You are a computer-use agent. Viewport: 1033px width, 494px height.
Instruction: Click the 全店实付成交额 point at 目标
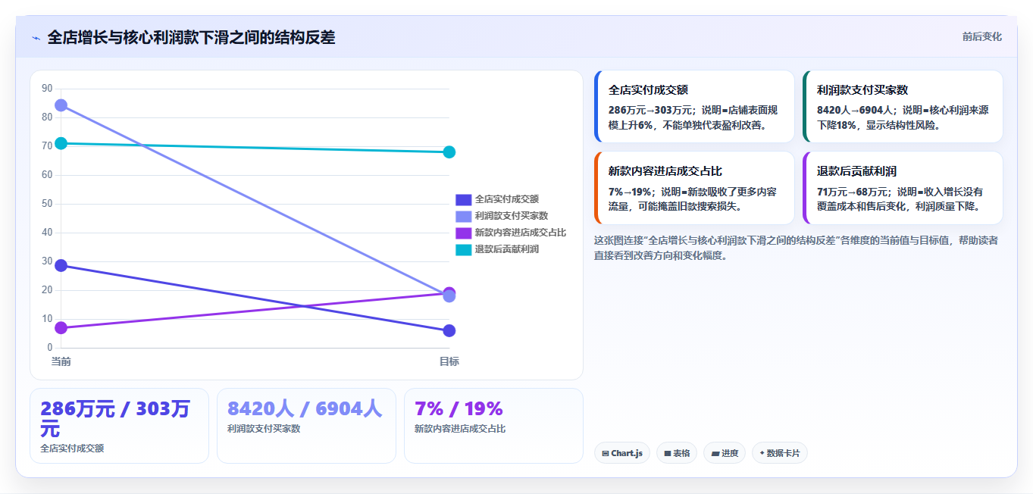pos(449,331)
